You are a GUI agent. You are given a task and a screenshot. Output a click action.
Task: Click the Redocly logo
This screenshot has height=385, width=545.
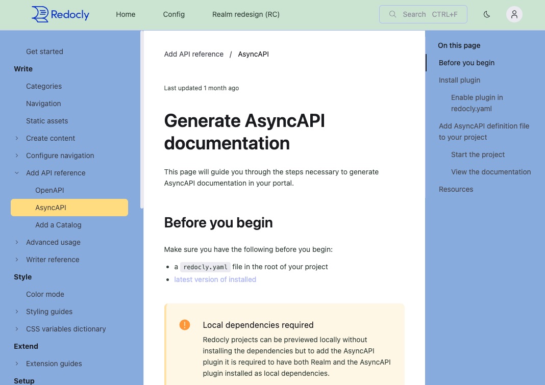(x=60, y=14)
